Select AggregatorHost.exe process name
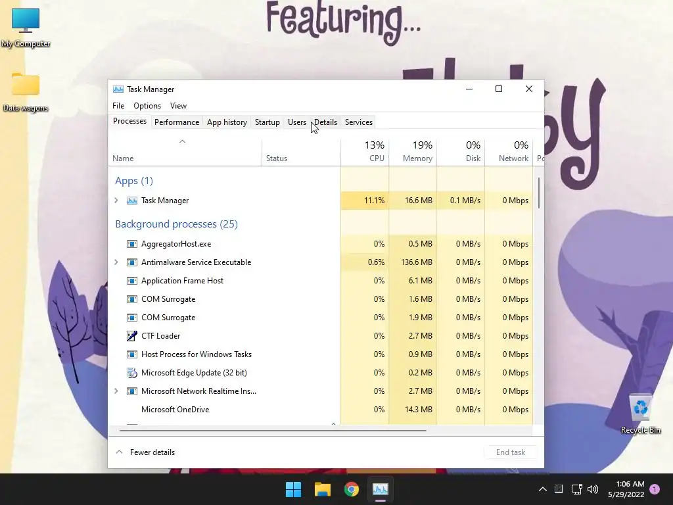Image resolution: width=673 pixels, height=505 pixels. click(176, 244)
